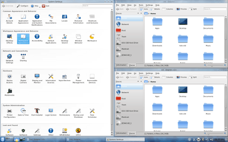The width and height of the screenshot is (228, 142).
Task: Open Information Sources module
Action: (51, 79)
